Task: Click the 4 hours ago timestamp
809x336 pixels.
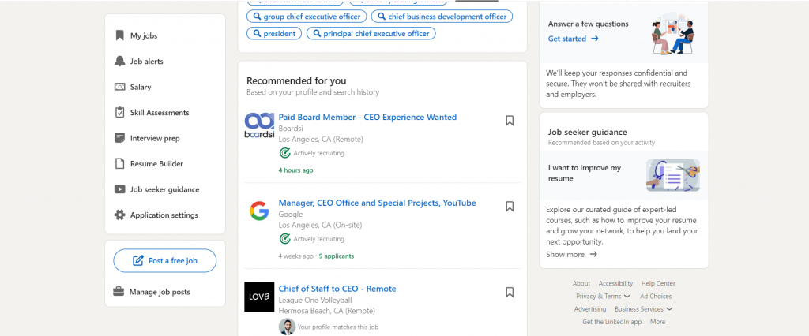Action: 295,170
